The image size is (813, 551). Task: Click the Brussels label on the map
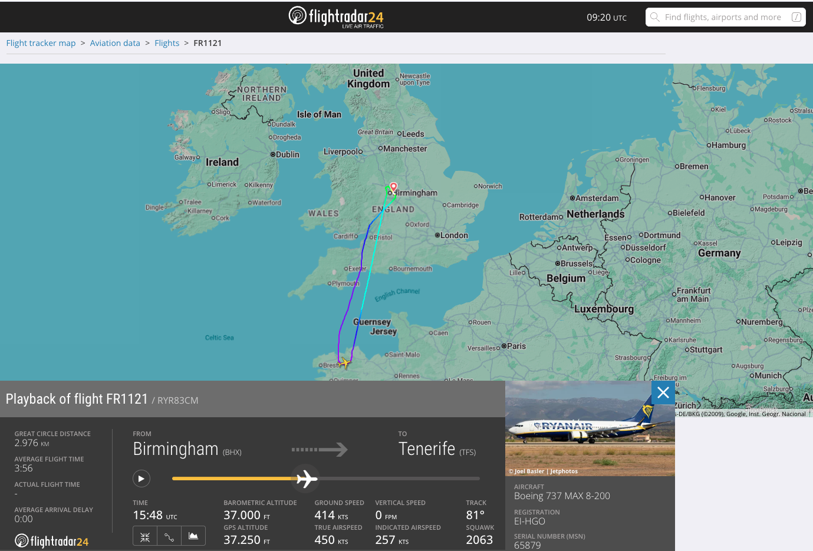coord(577,264)
